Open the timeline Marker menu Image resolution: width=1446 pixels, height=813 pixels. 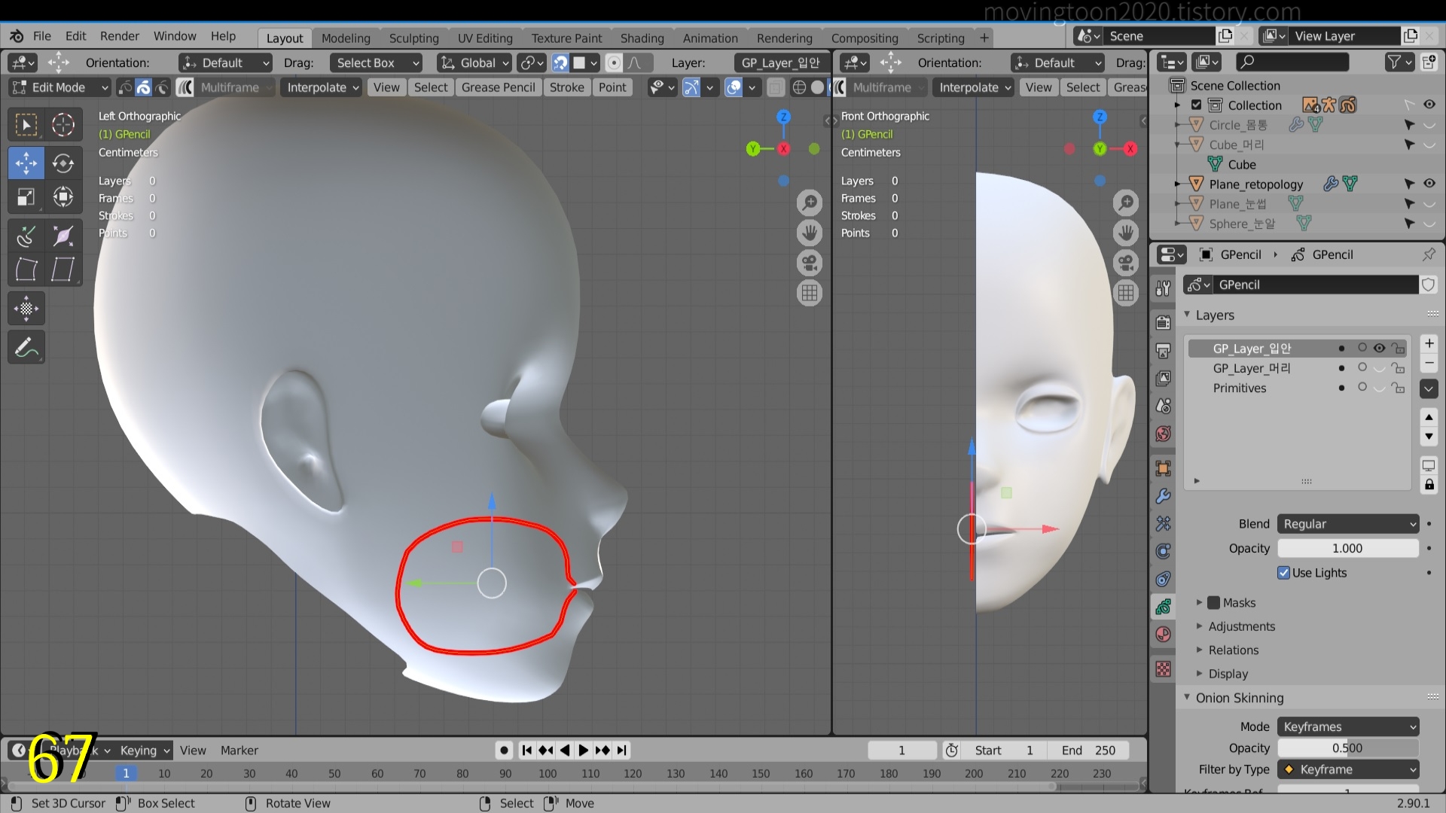pos(239,751)
